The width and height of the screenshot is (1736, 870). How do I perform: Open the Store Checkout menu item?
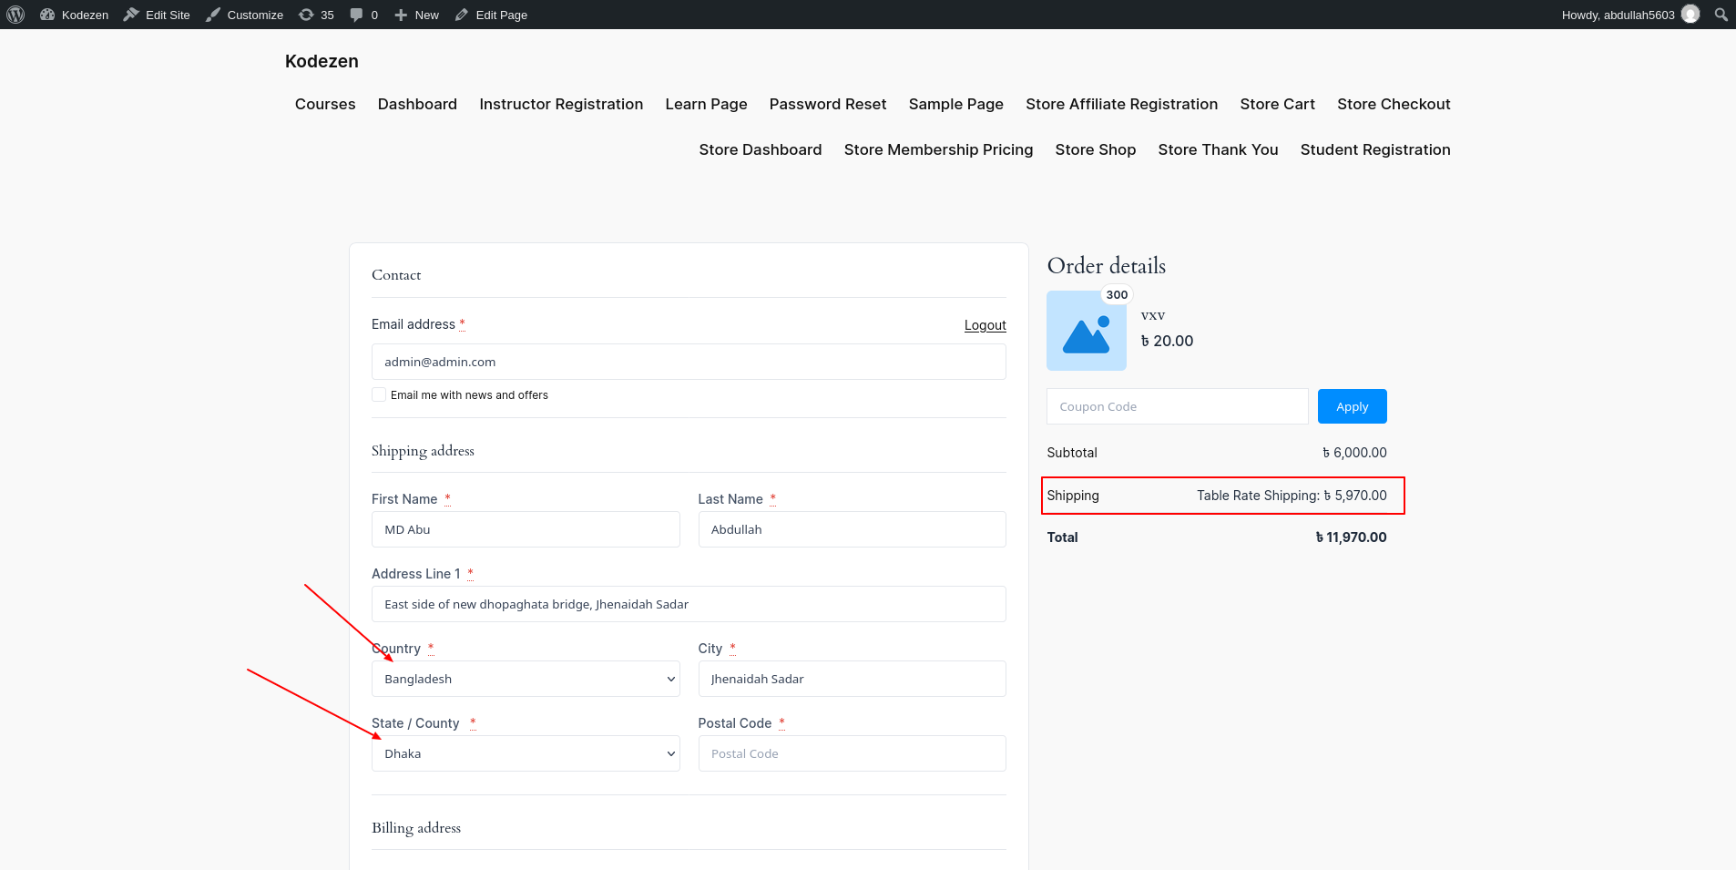tap(1394, 104)
